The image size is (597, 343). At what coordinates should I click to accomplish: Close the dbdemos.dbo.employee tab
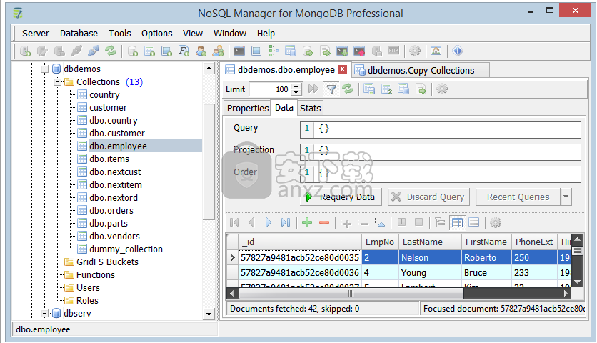coord(343,69)
